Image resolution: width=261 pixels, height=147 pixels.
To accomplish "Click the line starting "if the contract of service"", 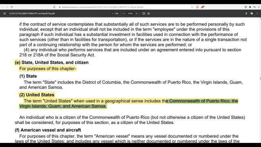I will click(x=132, y=24).
